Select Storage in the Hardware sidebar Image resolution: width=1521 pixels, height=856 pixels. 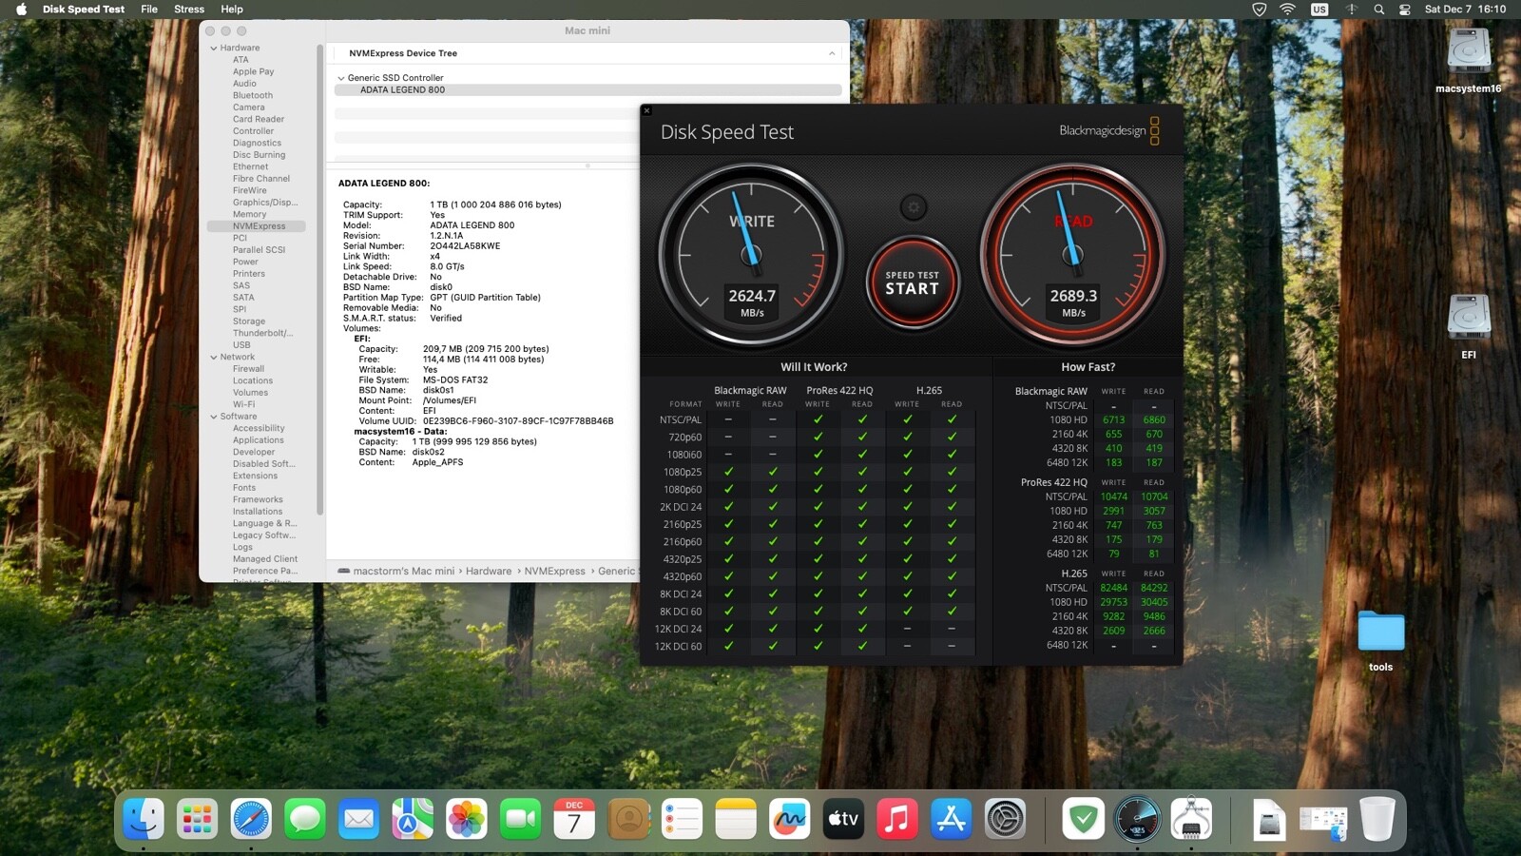click(249, 321)
